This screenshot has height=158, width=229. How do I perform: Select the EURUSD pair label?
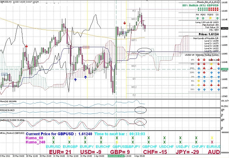[x=53, y=147]
